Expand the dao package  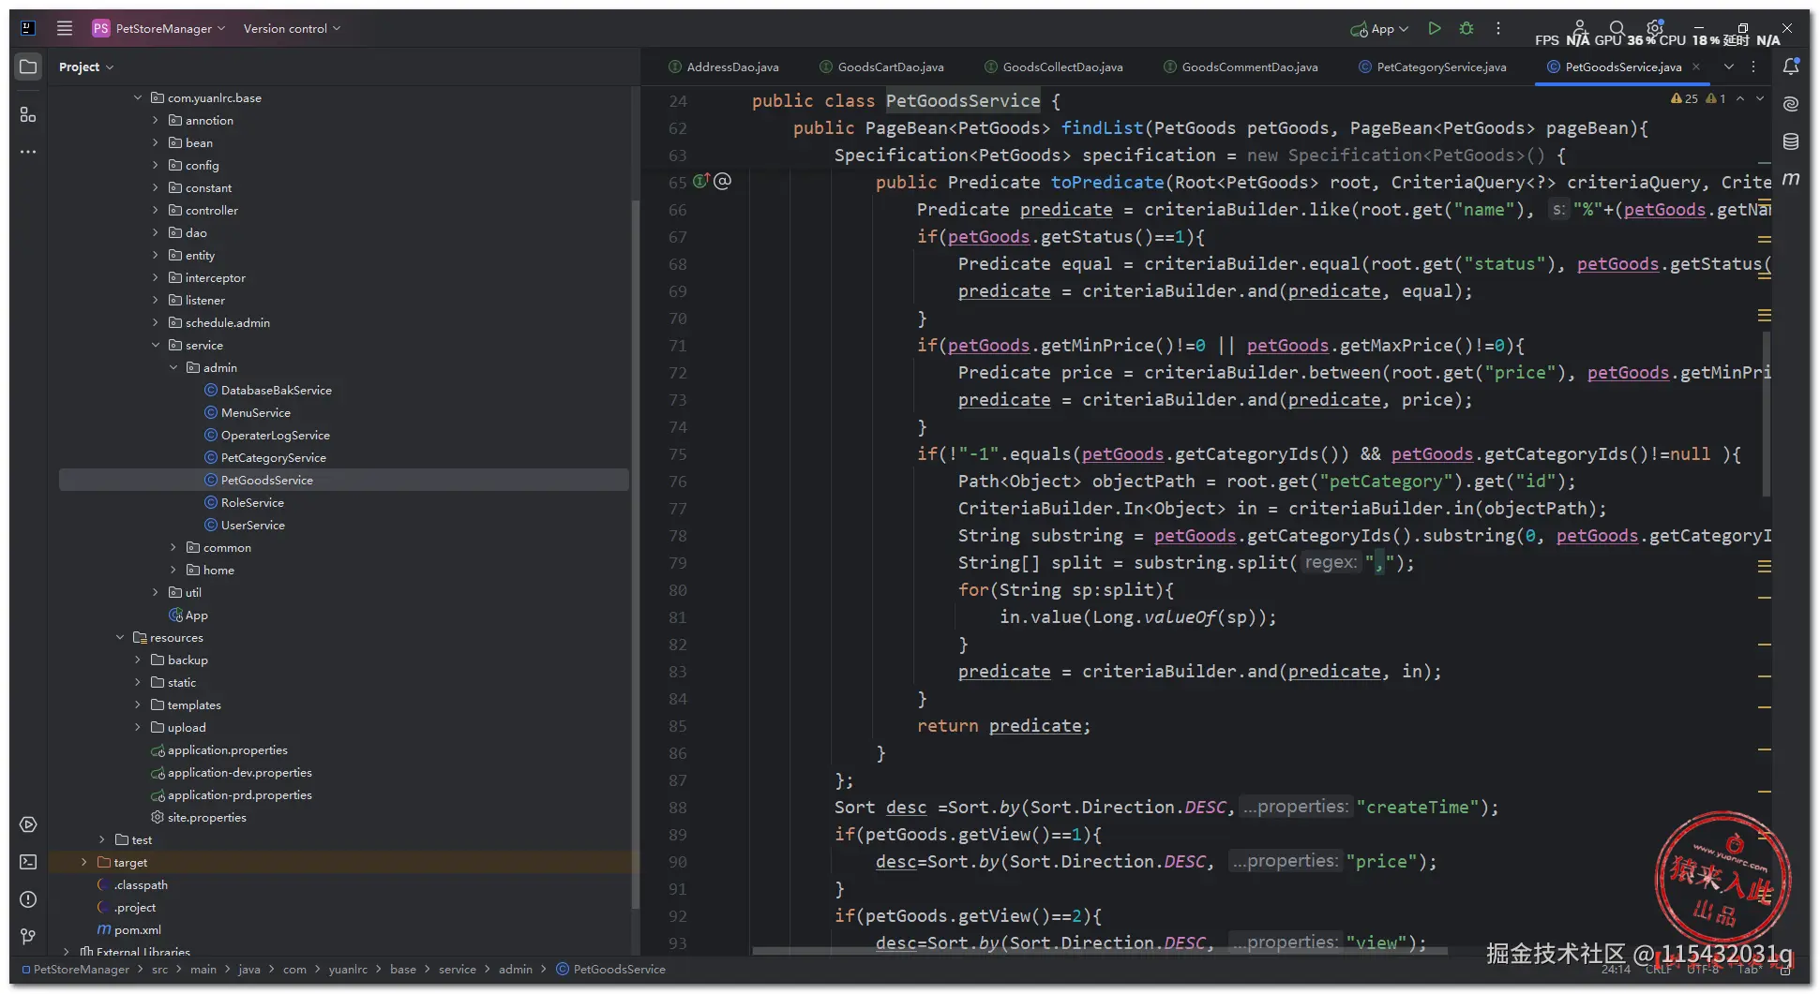point(156,232)
